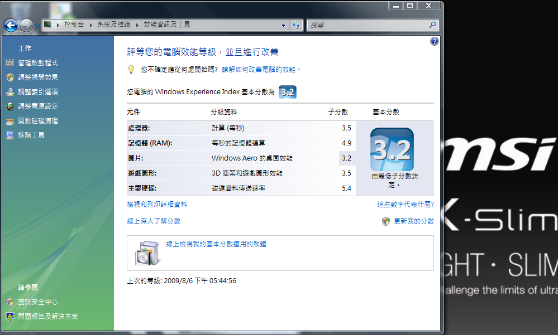The image size is (558, 335).
Task: Click the Forward navigation arrow button
Action: [26, 25]
